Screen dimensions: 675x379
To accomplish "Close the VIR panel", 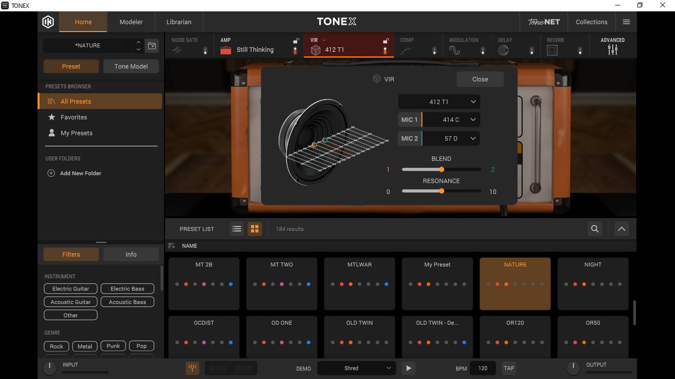I will pyautogui.click(x=480, y=79).
